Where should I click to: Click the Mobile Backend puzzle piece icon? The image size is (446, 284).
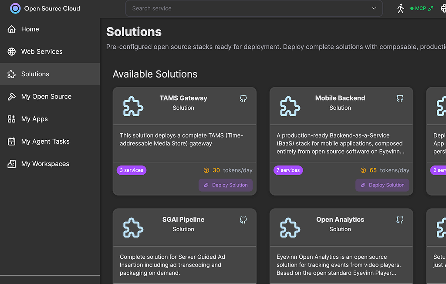[290, 106]
